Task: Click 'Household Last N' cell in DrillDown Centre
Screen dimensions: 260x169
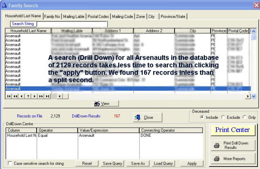Action: pos(22,135)
